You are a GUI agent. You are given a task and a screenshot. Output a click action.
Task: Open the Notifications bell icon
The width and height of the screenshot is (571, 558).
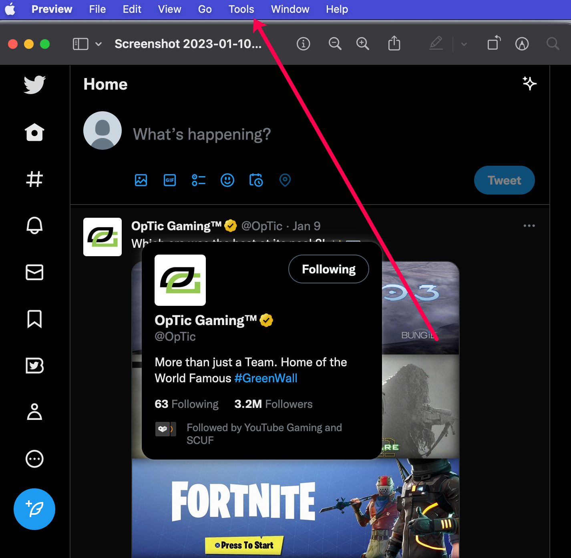[x=34, y=225]
